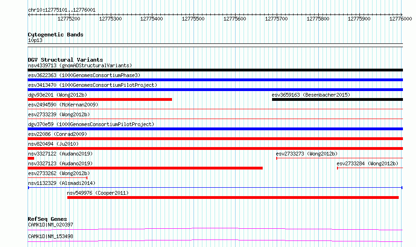Click ruler position 12775200
The height and width of the screenshot is (247, 416).
[x=69, y=19]
